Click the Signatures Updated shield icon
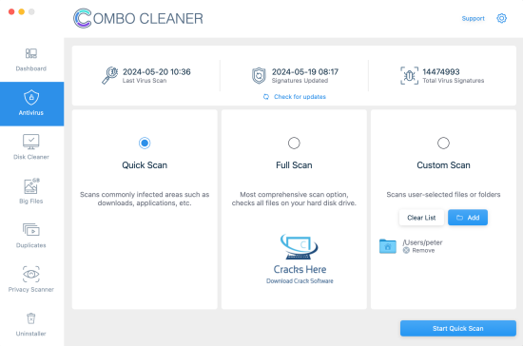This screenshot has height=346, width=523. pyautogui.click(x=259, y=76)
